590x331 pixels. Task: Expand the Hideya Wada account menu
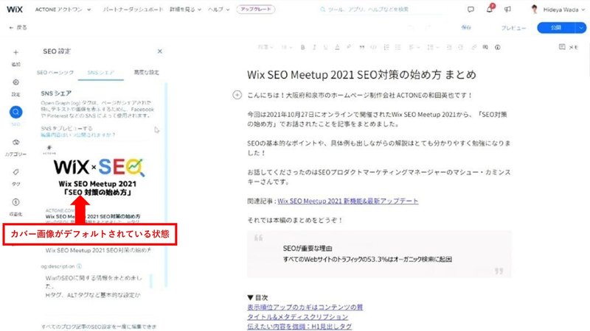tap(583, 10)
